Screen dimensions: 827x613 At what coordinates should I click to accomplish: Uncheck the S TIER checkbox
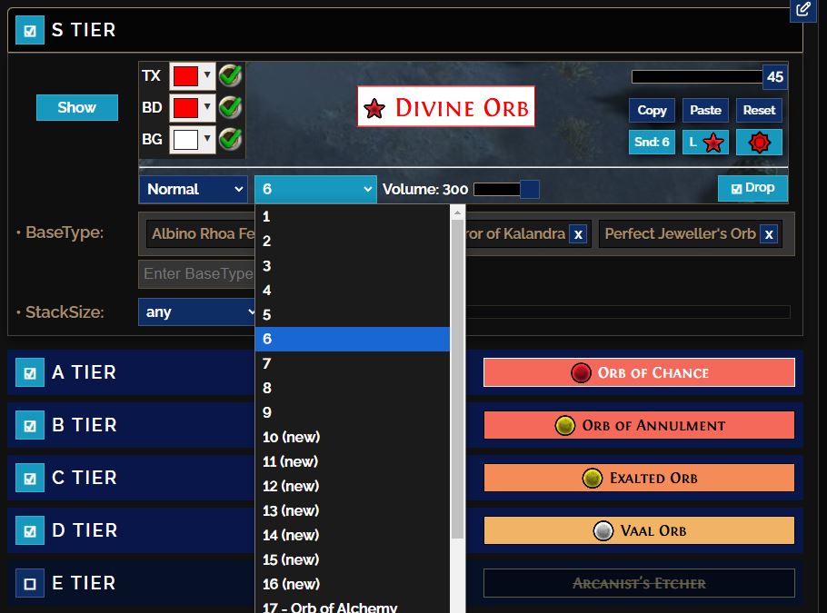pyautogui.click(x=30, y=31)
